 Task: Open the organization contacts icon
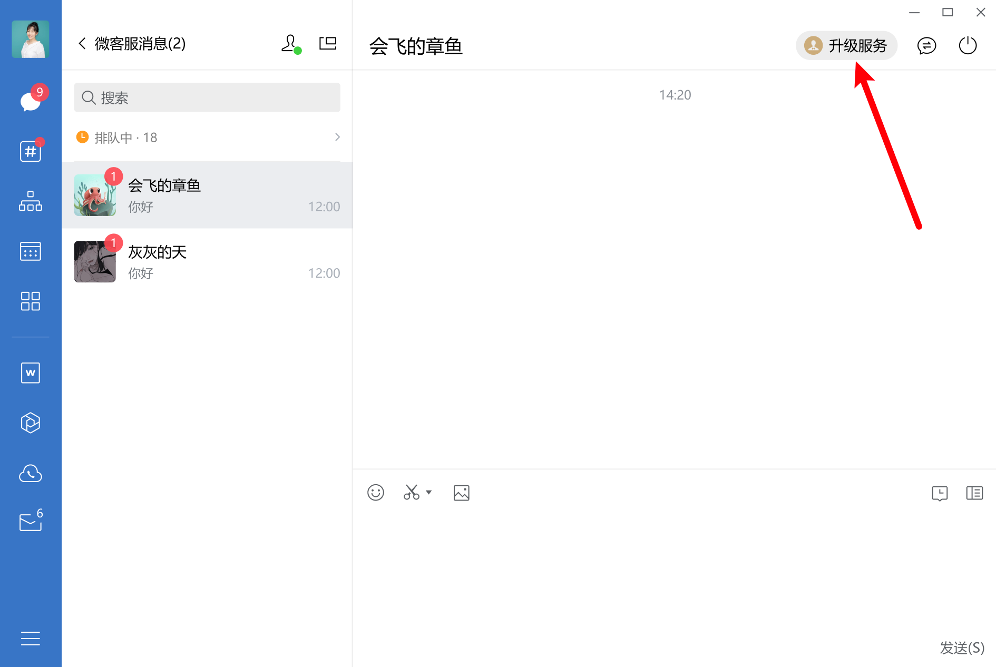30,201
